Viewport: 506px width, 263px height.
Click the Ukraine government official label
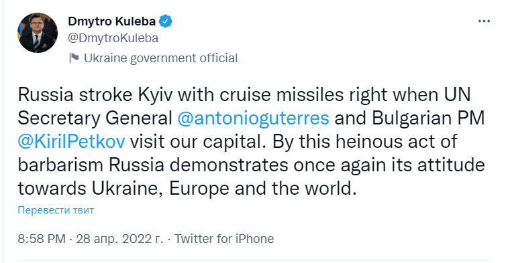[x=160, y=58]
